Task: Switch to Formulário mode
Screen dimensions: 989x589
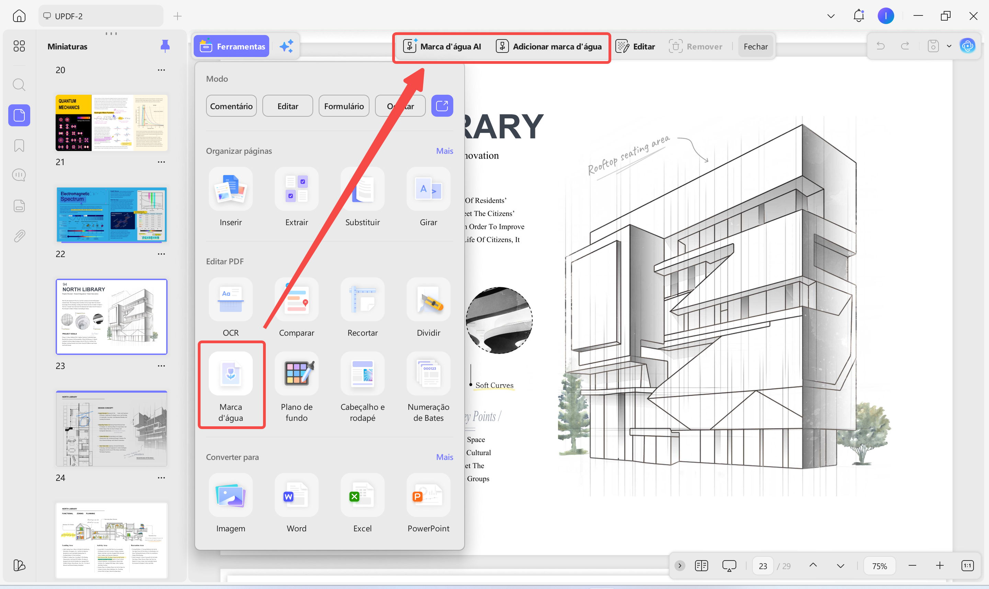Action: click(344, 106)
